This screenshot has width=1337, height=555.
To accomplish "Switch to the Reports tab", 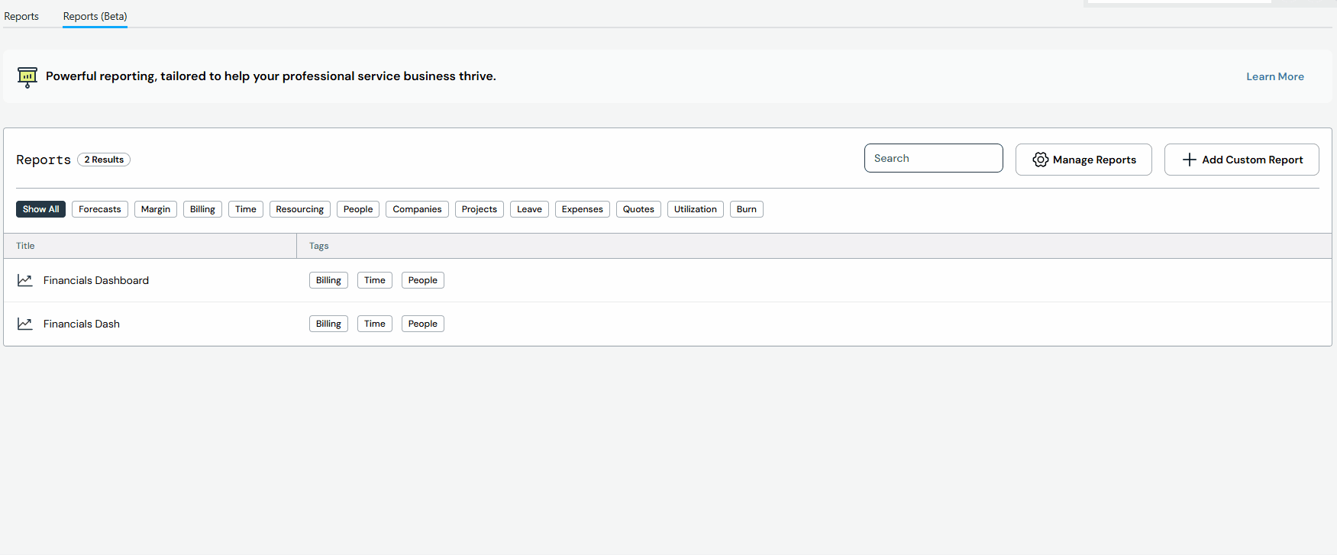I will (21, 16).
